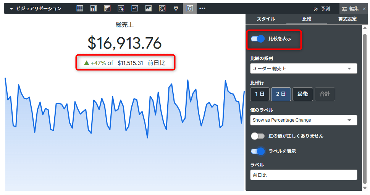Click the 前日比 label under the value
370x195 pixels.
(157, 63)
